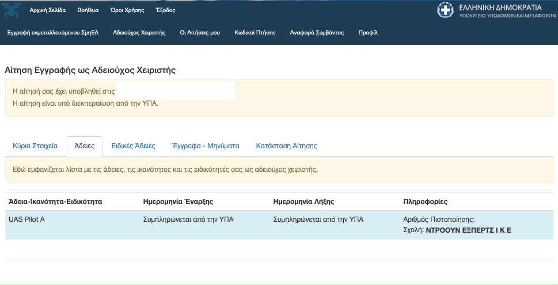Open Αρχική Σελίδα link
Screen dimensions: 558x285
[x=48, y=10]
